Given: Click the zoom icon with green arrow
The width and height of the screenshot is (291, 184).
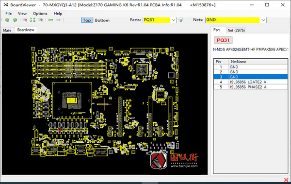Looking at the screenshot, I should click(x=40, y=20).
